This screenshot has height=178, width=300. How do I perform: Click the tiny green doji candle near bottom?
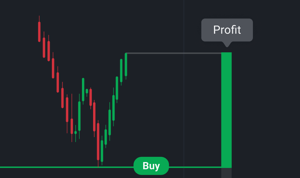click(x=76, y=132)
